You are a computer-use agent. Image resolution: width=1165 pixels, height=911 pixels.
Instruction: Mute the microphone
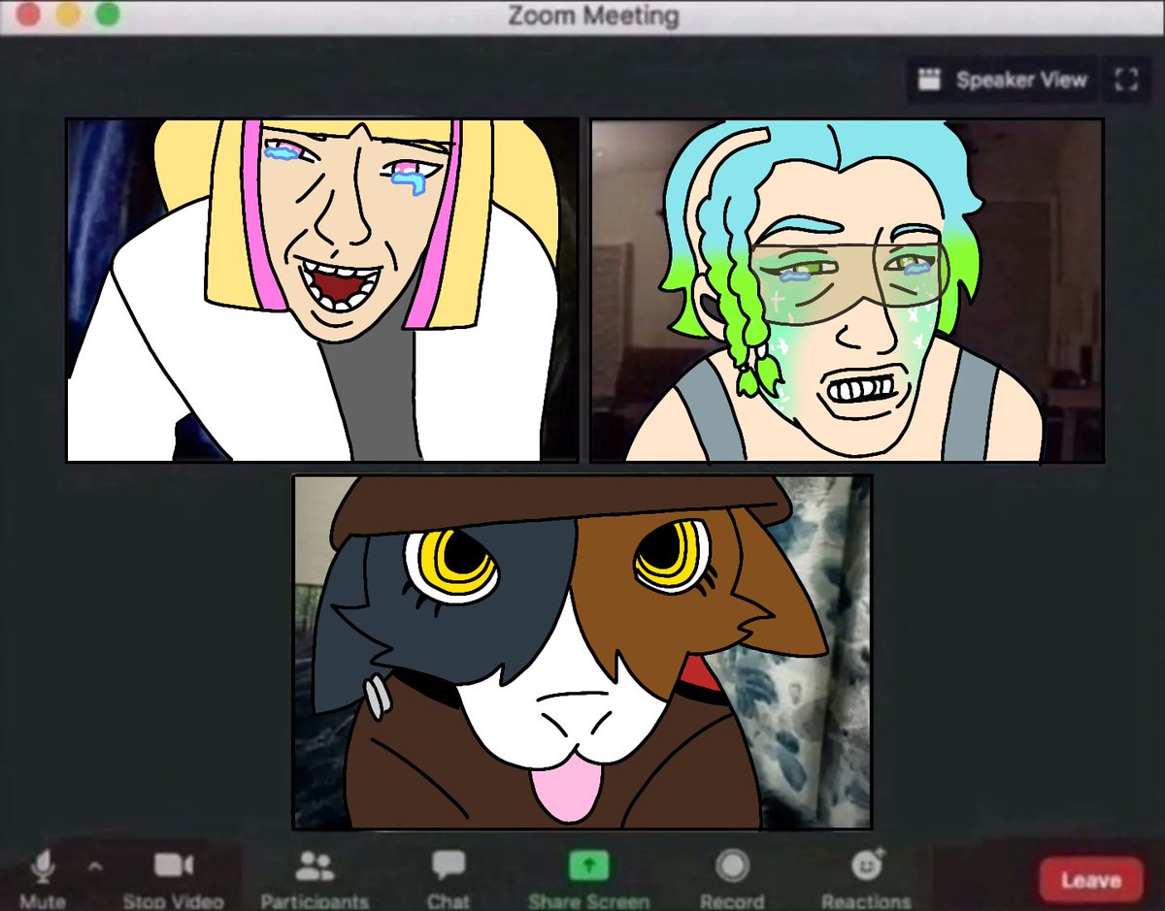click(42, 878)
